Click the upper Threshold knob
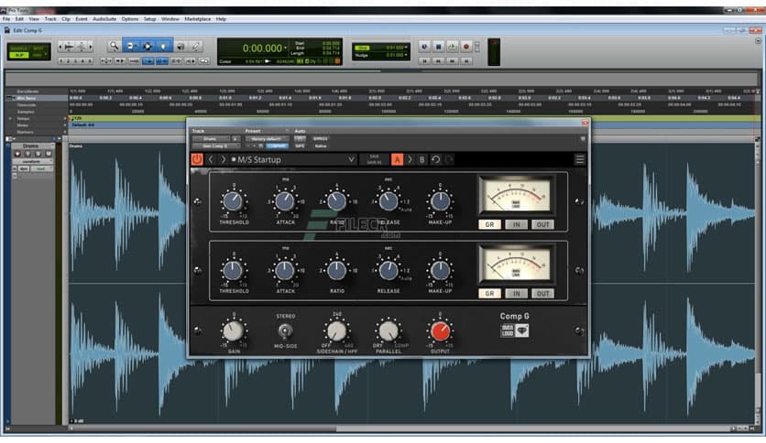The height and width of the screenshot is (443, 766). tap(233, 201)
